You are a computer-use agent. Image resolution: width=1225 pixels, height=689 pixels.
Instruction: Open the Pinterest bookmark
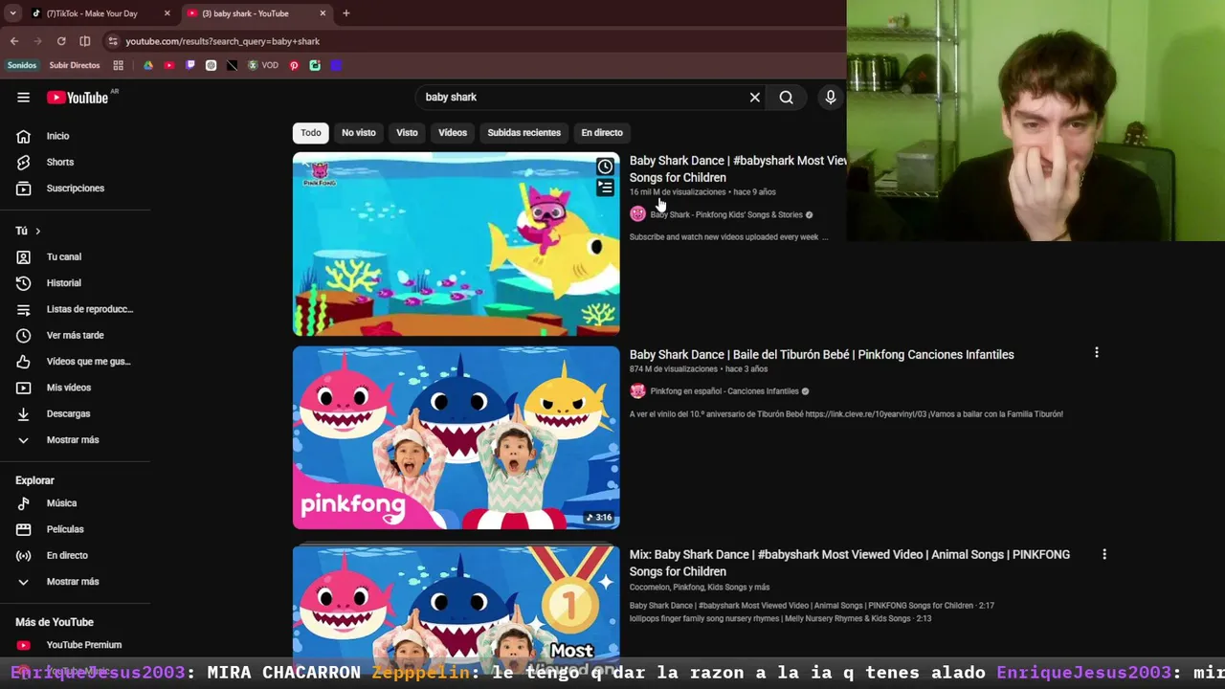294,65
